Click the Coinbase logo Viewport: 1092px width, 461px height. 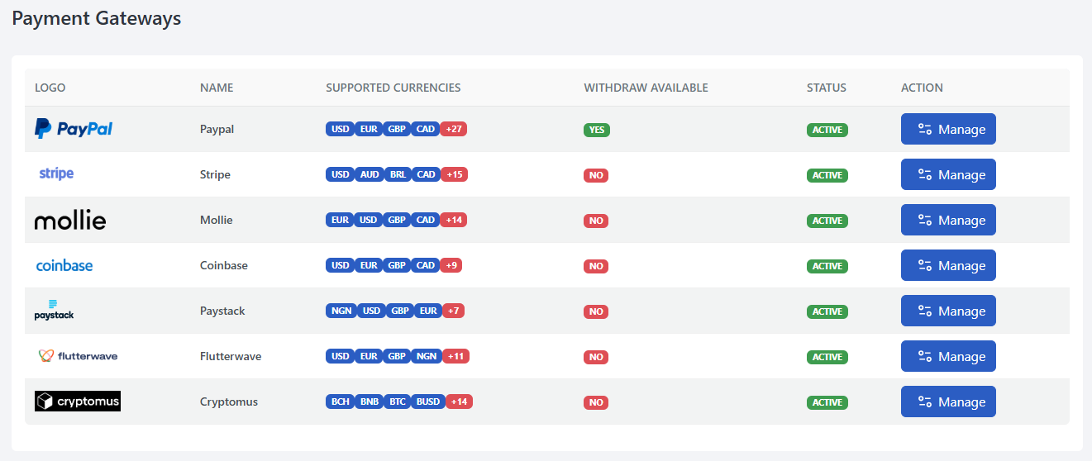click(64, 265)
